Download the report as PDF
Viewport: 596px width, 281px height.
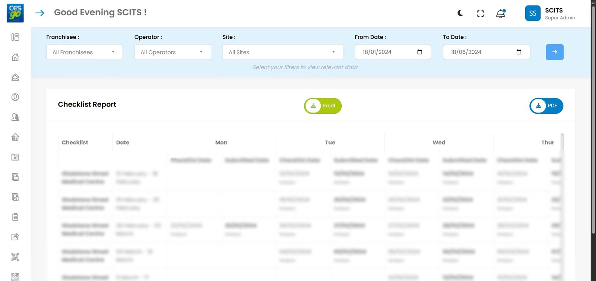(546, 106)
